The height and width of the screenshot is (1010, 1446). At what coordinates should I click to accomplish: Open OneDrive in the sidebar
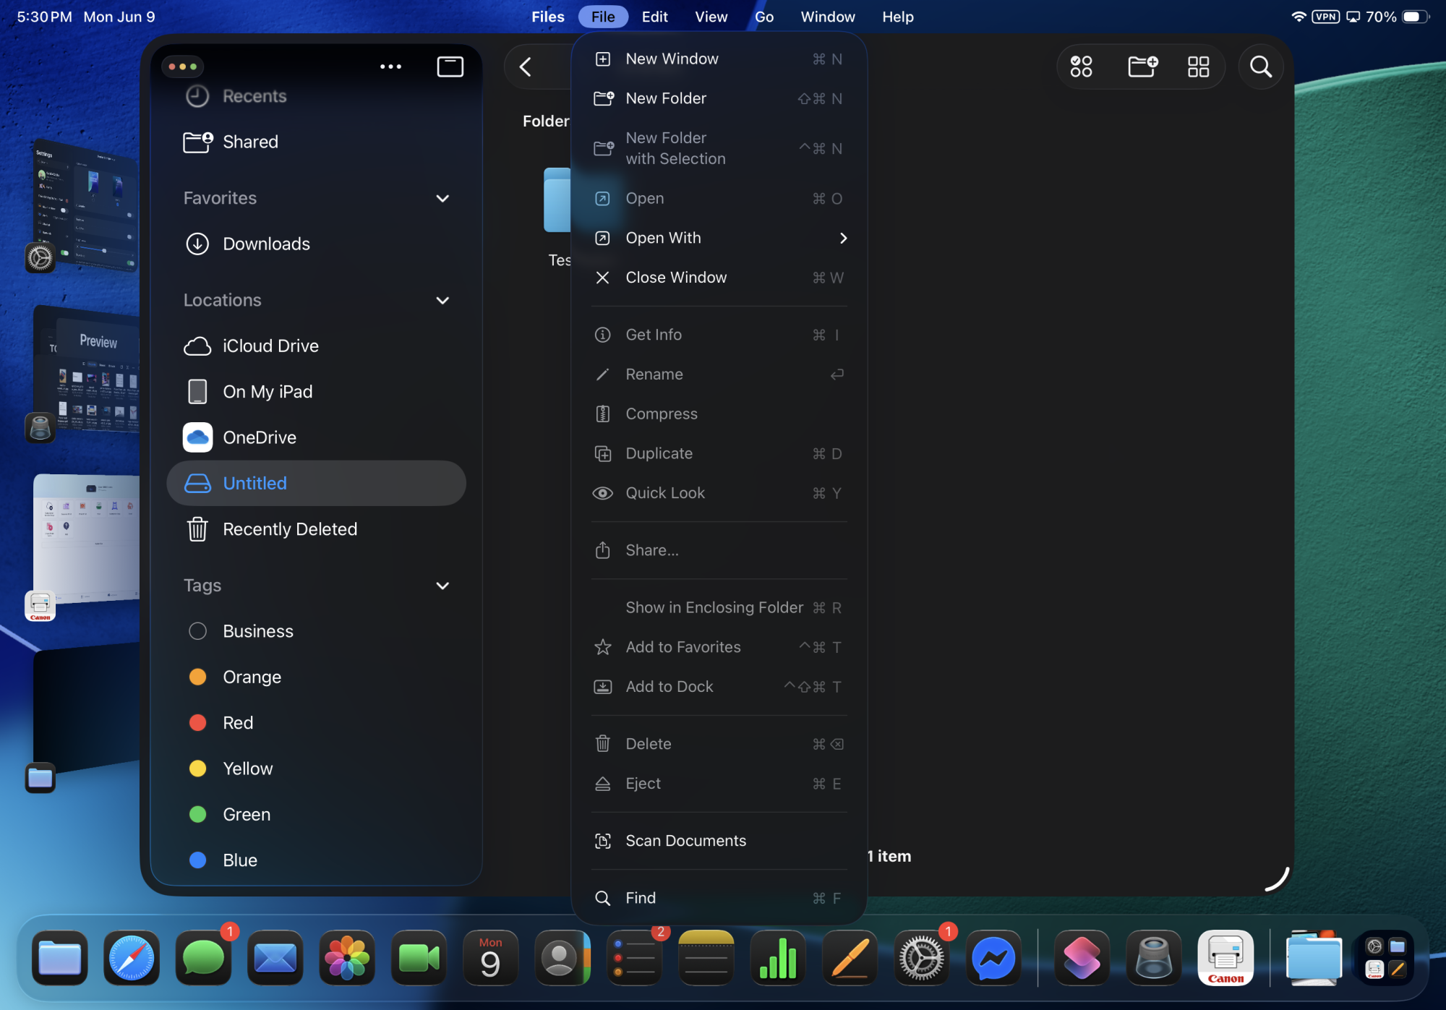click(x=259, y=437)
